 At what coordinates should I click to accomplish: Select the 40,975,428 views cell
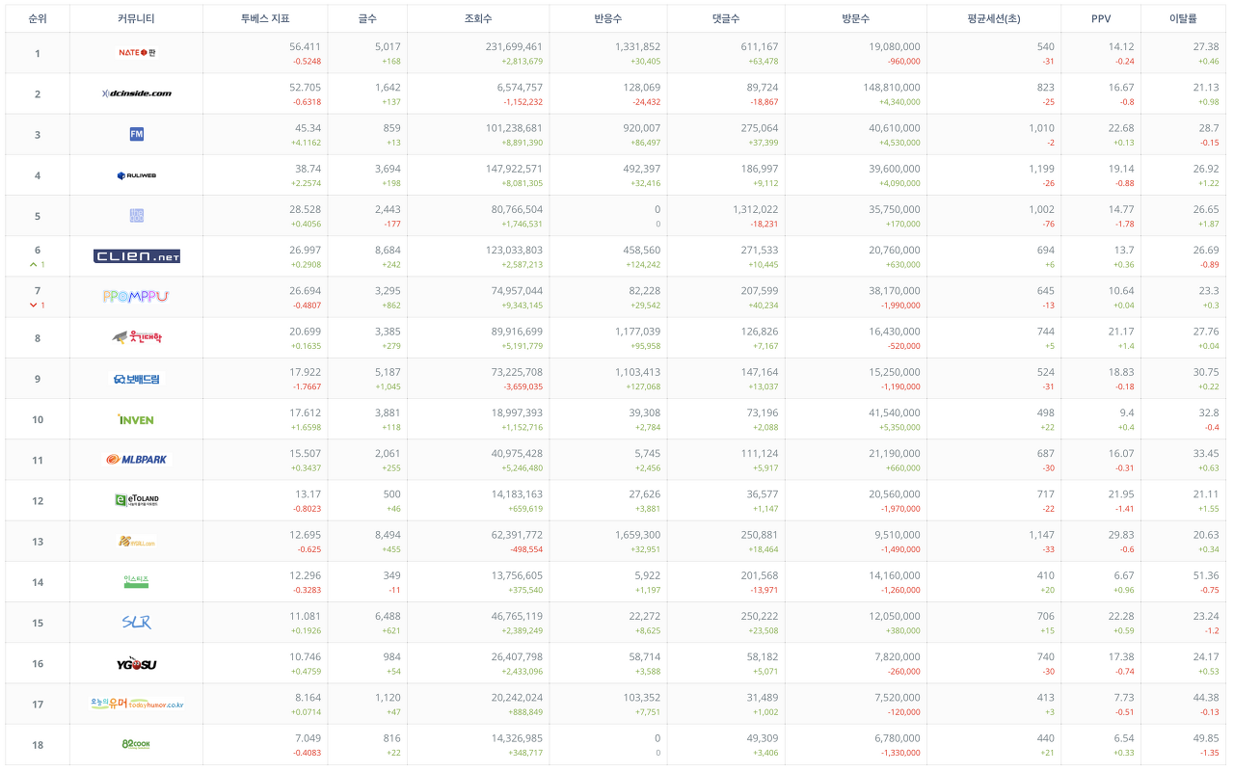pos(517,453)
